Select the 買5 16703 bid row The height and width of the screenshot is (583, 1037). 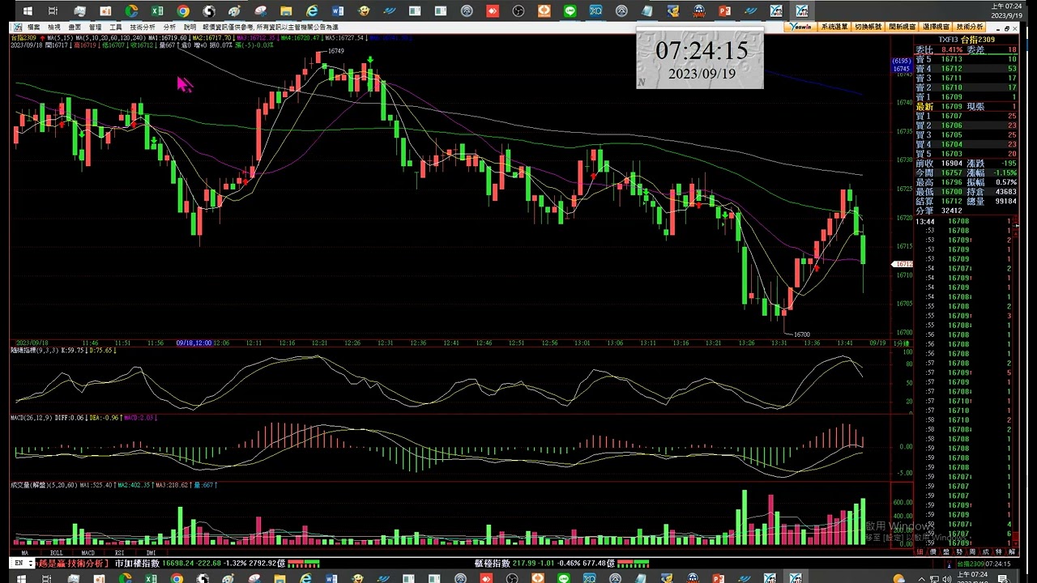pos(966,154)
